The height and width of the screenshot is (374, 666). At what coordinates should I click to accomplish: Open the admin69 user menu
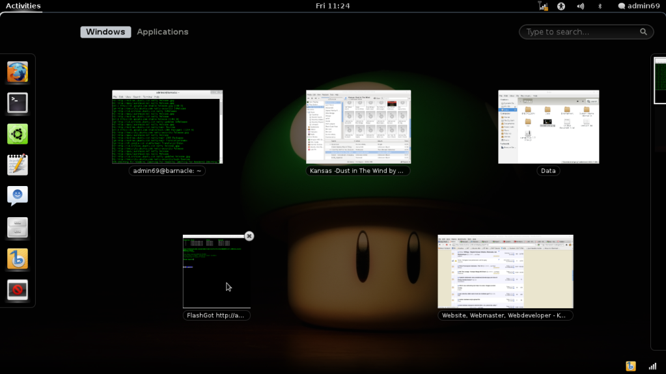(x=639, y=6)
